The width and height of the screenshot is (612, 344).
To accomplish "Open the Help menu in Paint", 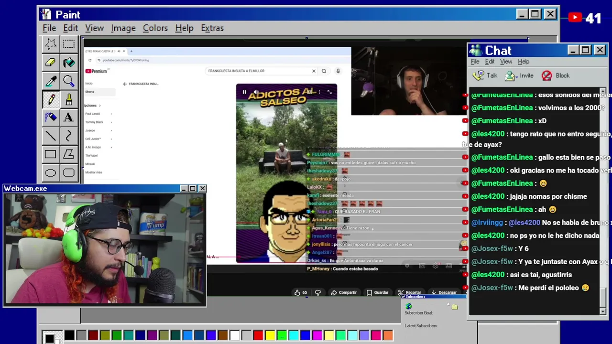I will point(184,28).
